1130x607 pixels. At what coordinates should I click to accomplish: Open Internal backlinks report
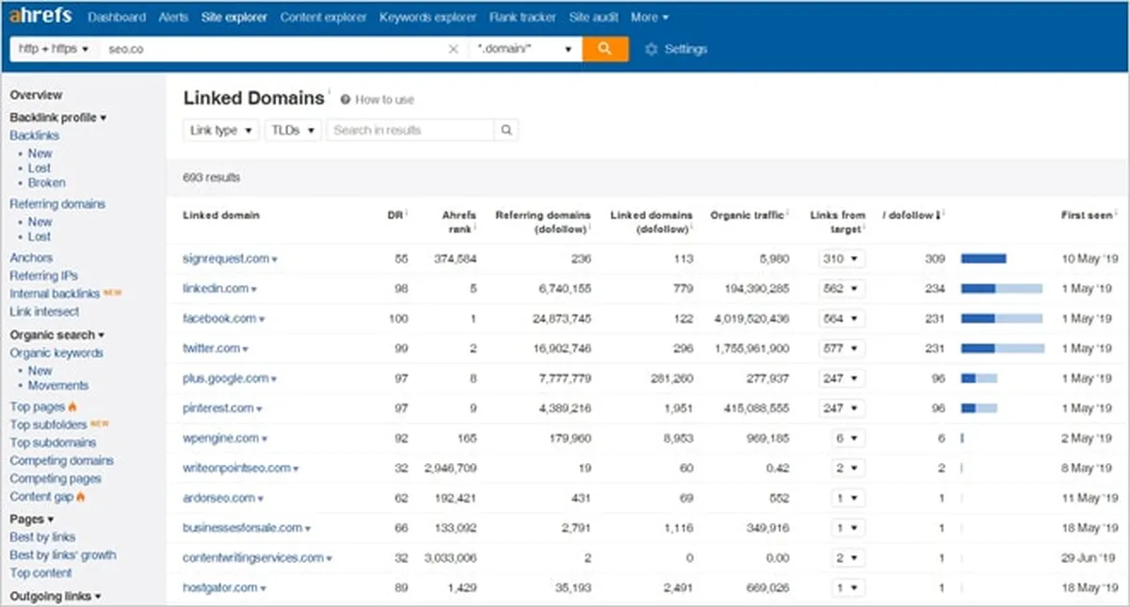[55, 294]
